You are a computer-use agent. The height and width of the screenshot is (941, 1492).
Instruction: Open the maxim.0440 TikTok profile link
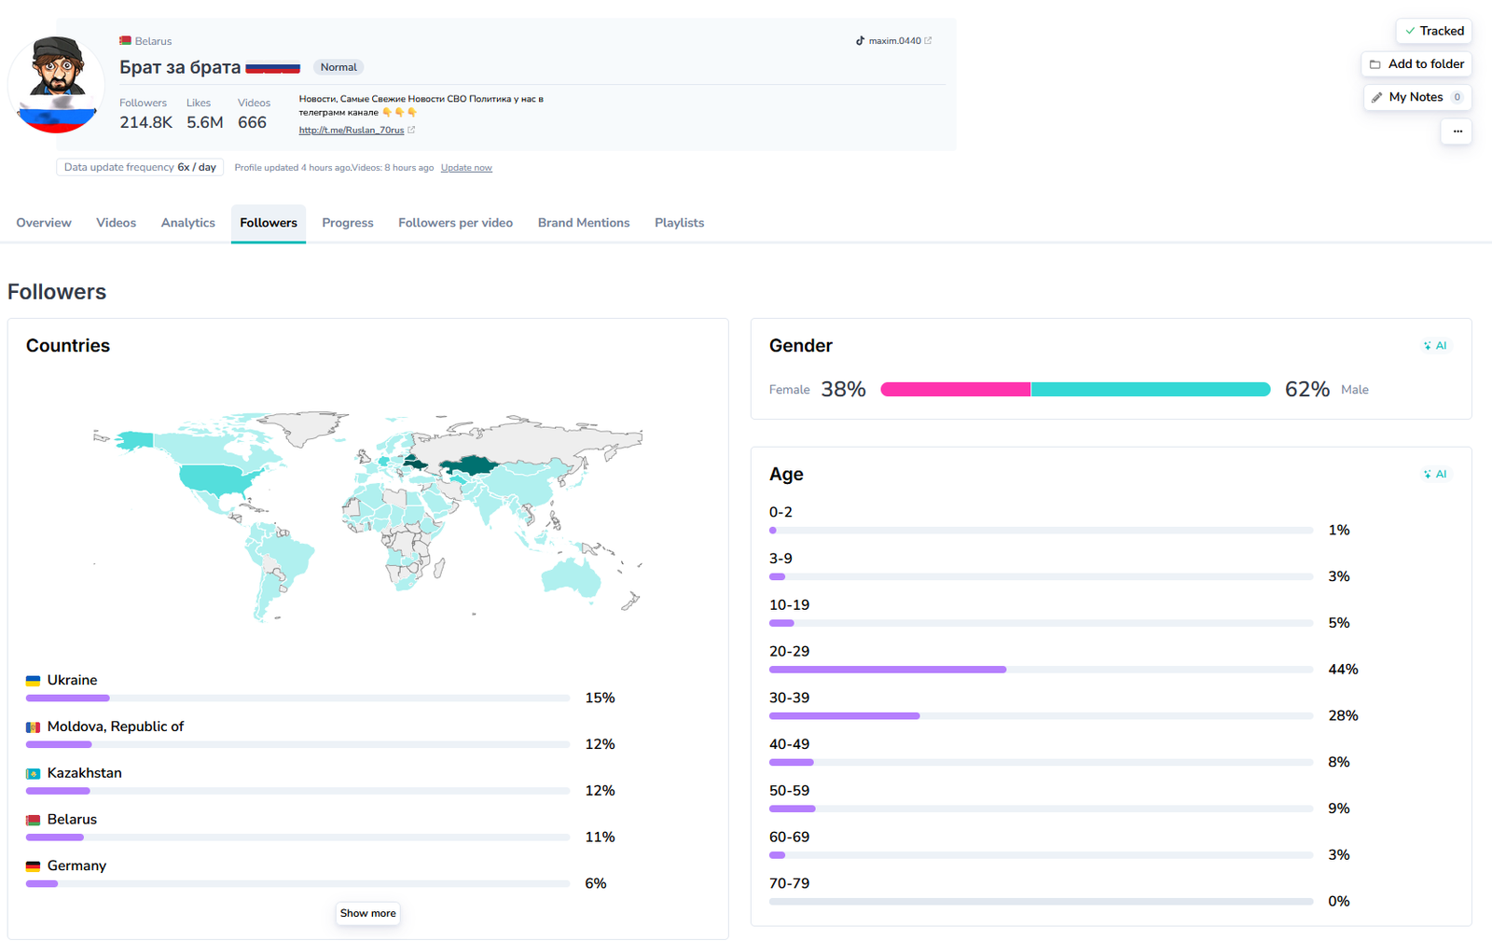(893, 41)
